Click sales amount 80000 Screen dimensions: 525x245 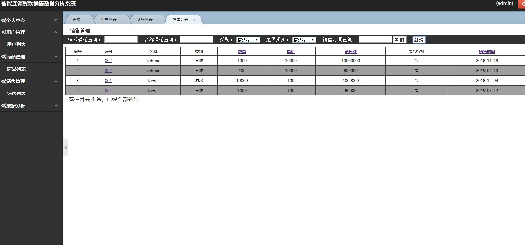[351, 91]
